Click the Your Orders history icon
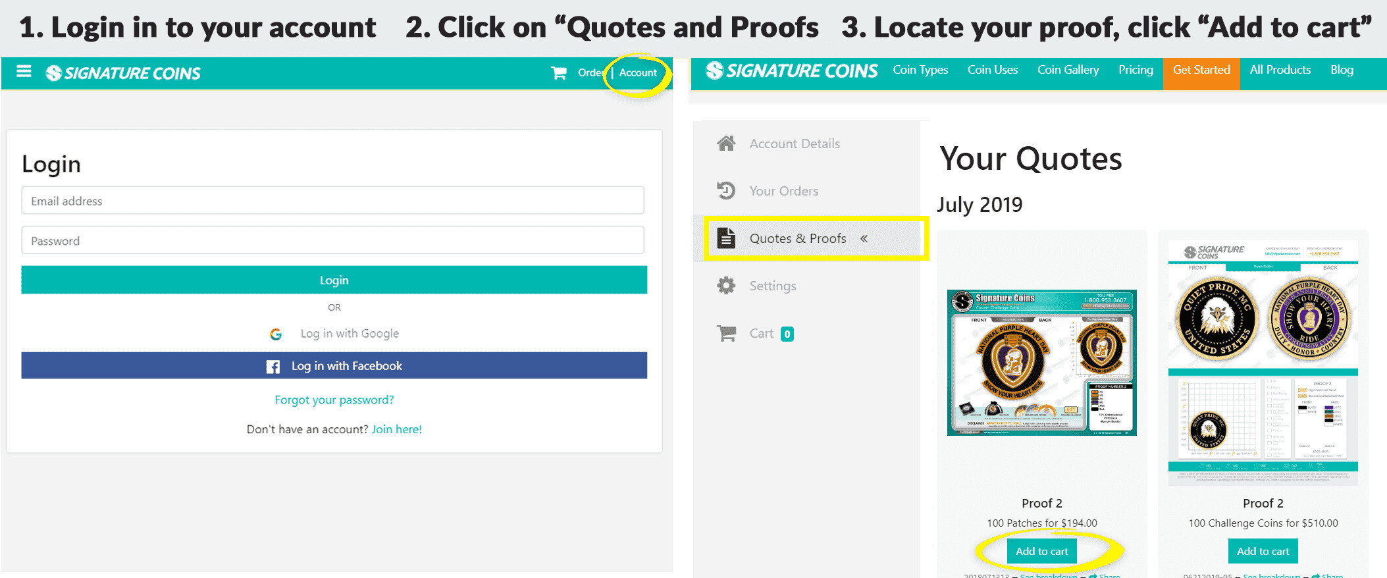Screen dimensions: 1387x578 click(x=726, y=191)
